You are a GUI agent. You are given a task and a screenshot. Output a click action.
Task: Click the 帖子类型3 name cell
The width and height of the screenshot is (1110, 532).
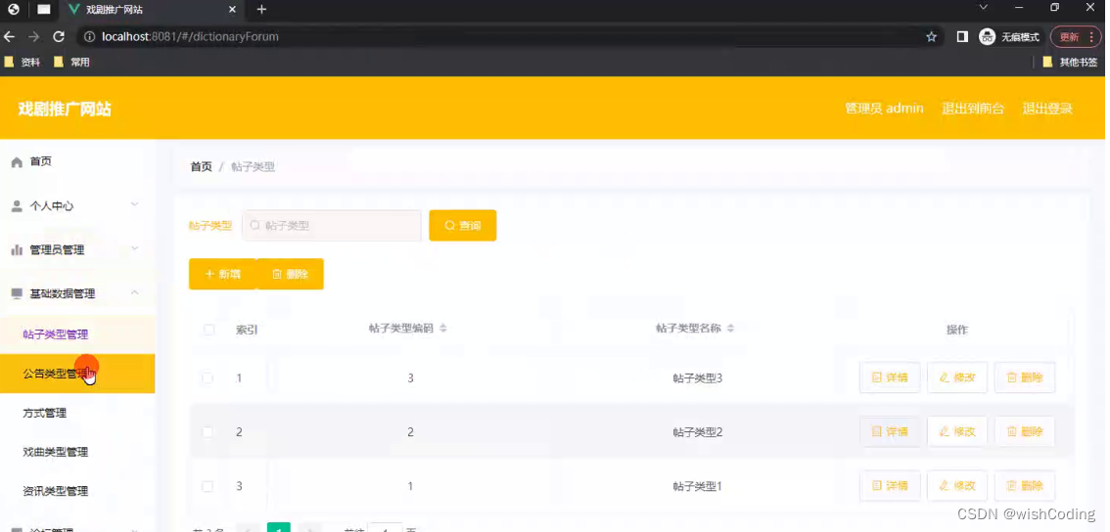(697, 377)
